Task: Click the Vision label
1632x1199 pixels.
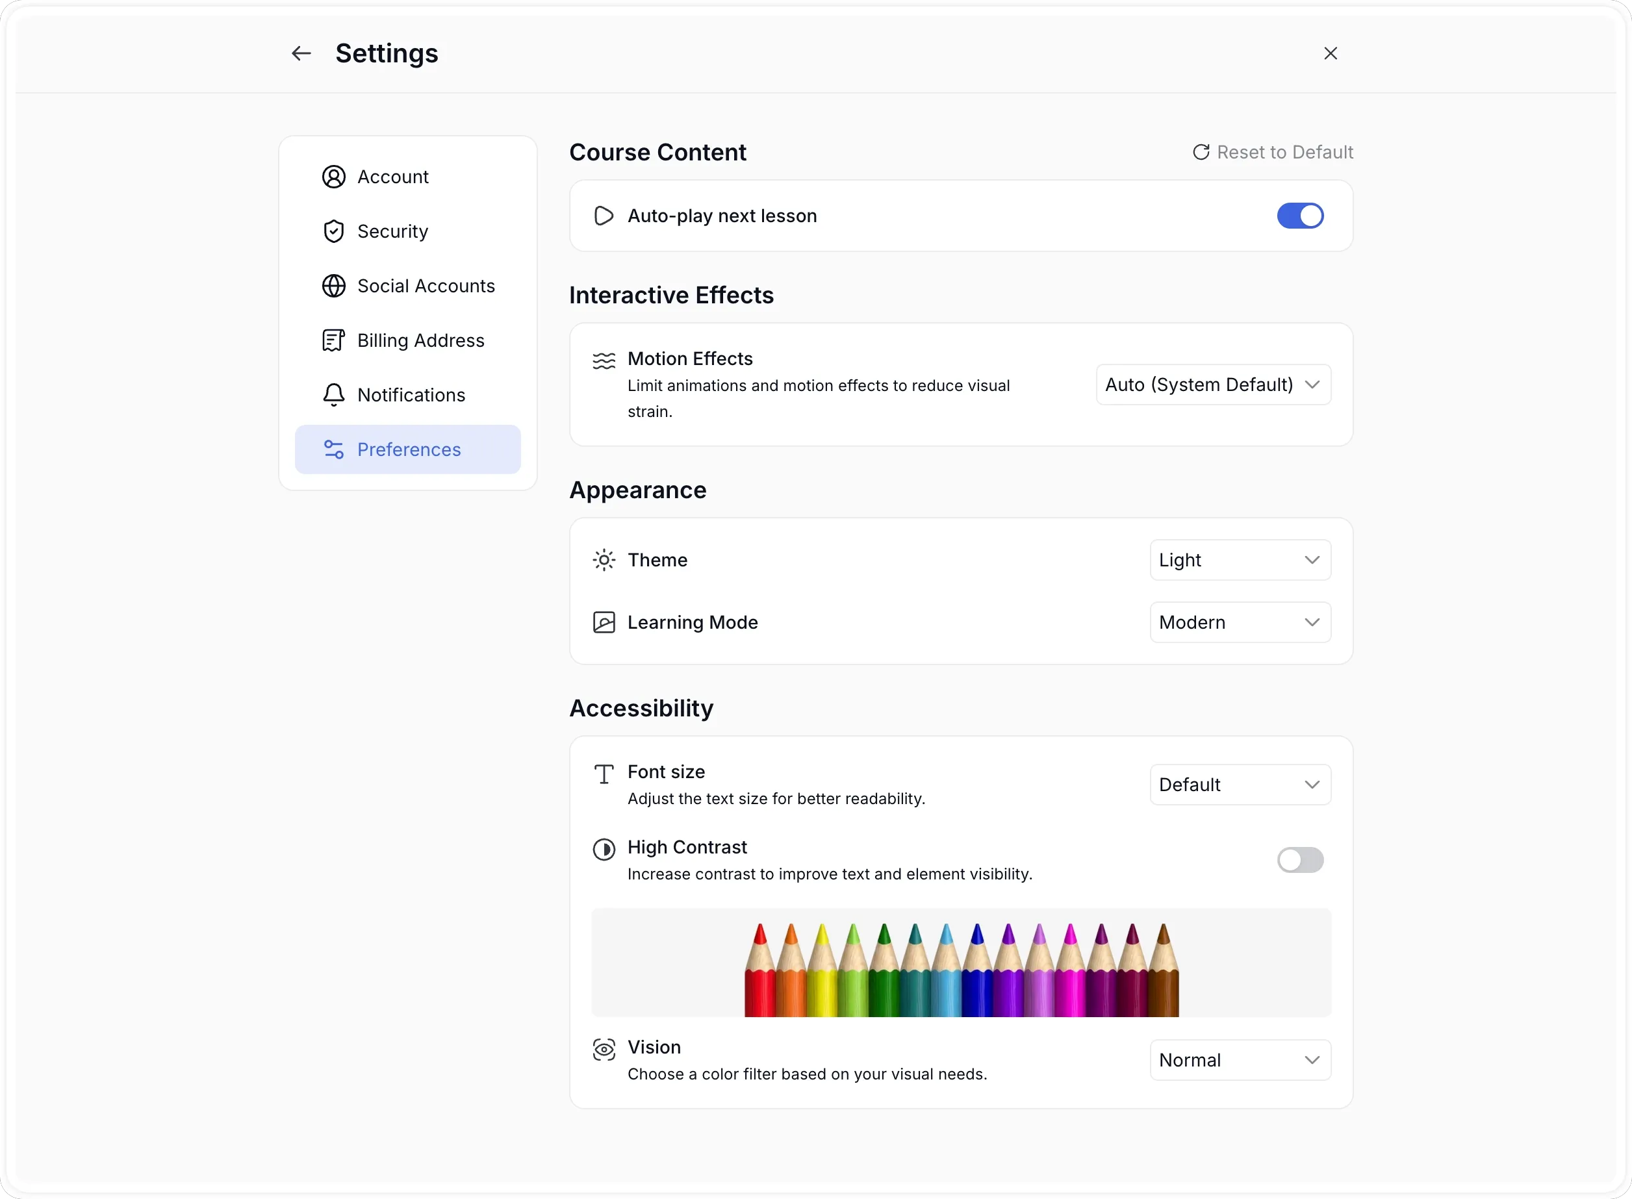Action: tap(654, 1047)
